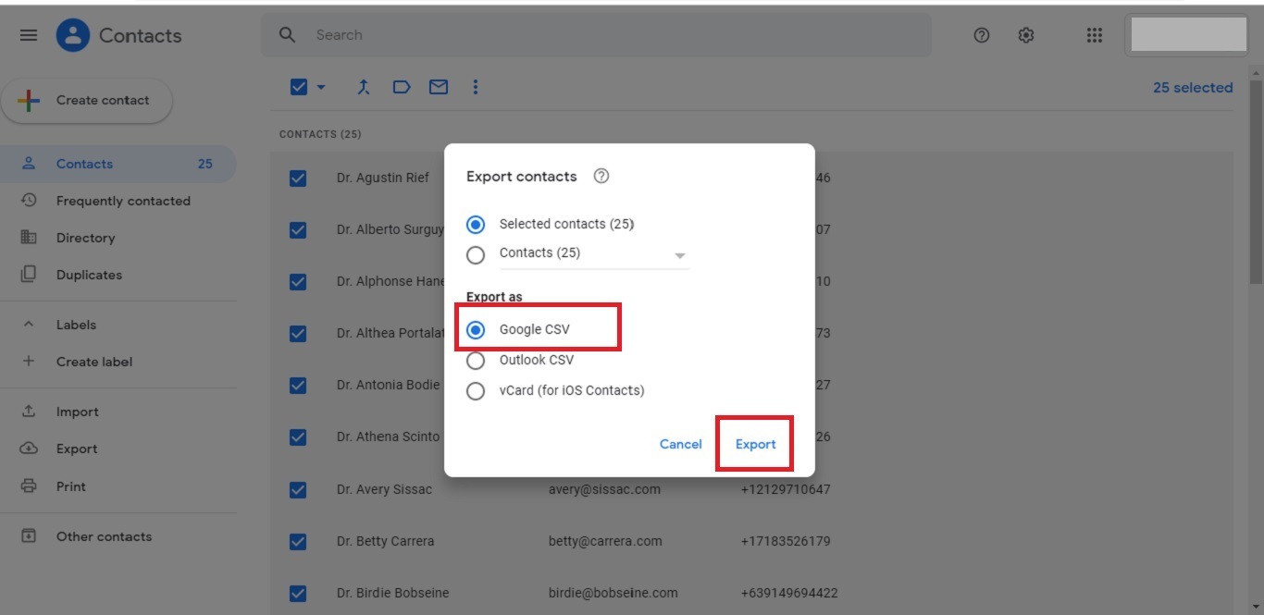1264x615 pixels.
Task: Click the plus icon beside Create label
Action: click(x=29, y=362)
